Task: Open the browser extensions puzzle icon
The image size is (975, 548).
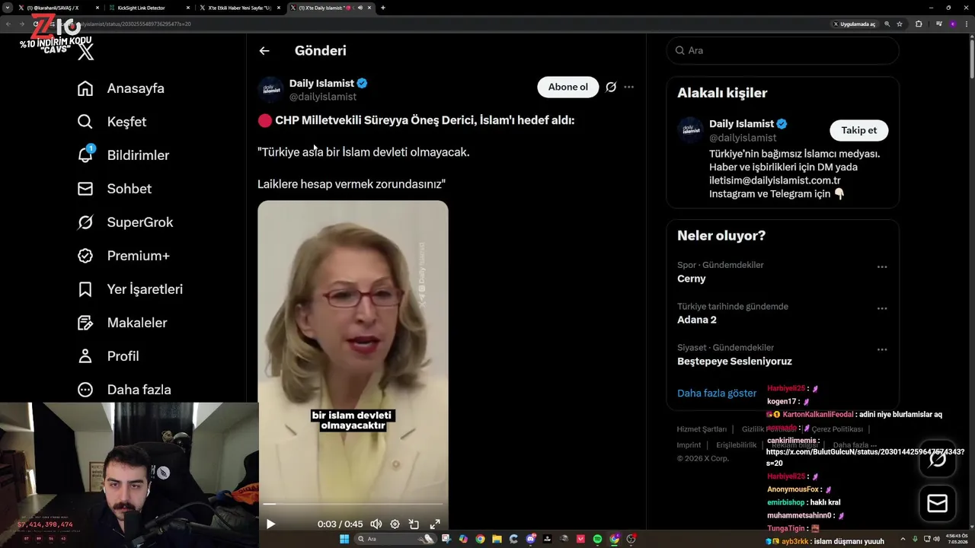Action: coord(919,24)
